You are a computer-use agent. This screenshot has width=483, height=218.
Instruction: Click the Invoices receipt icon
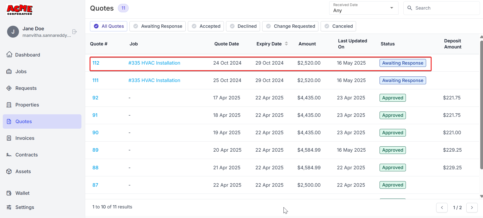pyautogui.click(x=9, y=138)
